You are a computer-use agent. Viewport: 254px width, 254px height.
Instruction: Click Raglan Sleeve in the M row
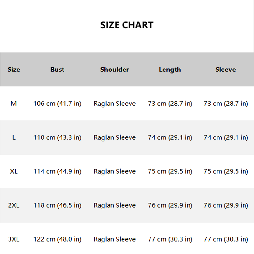click(x=114, y=104)
